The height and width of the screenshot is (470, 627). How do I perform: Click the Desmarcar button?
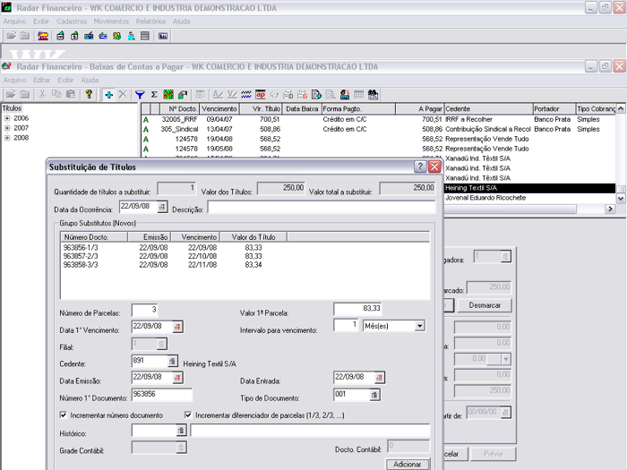pos(485,305)
